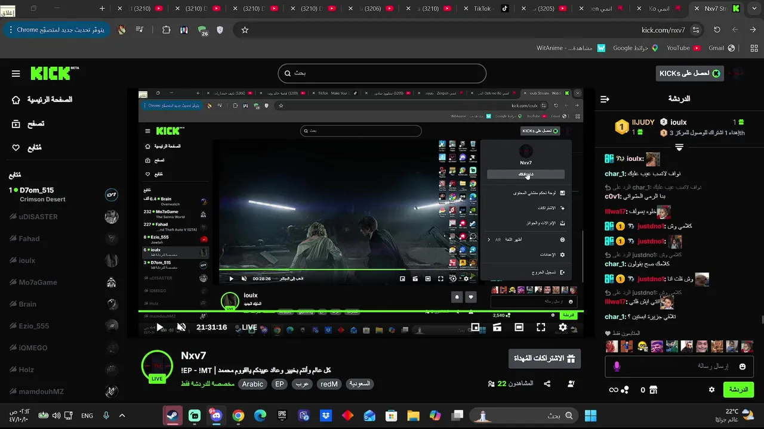Click the Chrome update available button

point(57,30)
